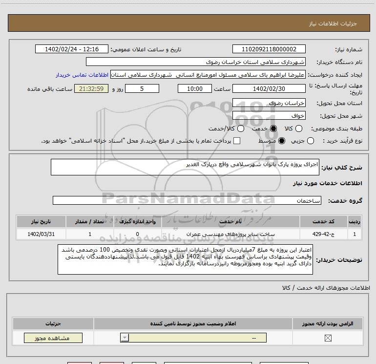
Task: Select the جزیی purchase type radio
Action: 311,141
